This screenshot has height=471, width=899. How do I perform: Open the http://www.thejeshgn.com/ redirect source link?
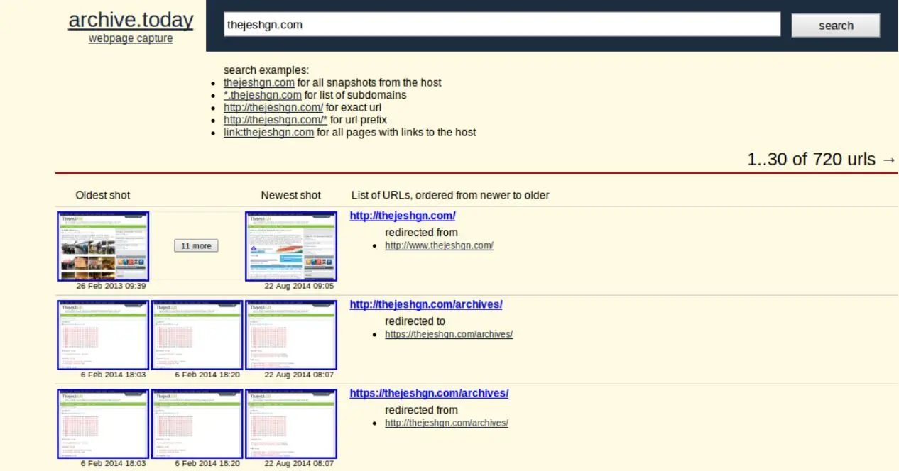click(439, 245)
